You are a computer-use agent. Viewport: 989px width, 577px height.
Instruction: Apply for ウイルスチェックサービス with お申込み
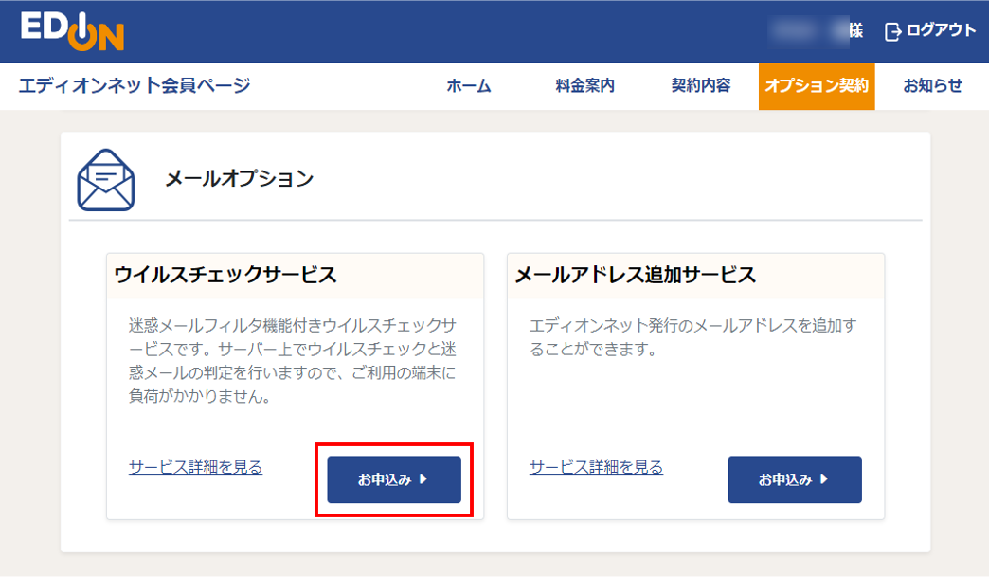point(394,479)
